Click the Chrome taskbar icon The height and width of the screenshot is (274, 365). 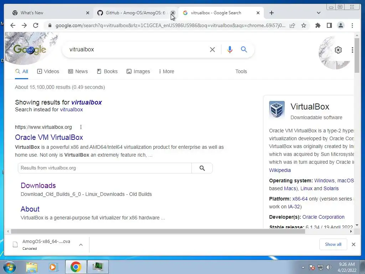(x=76, y=267)
